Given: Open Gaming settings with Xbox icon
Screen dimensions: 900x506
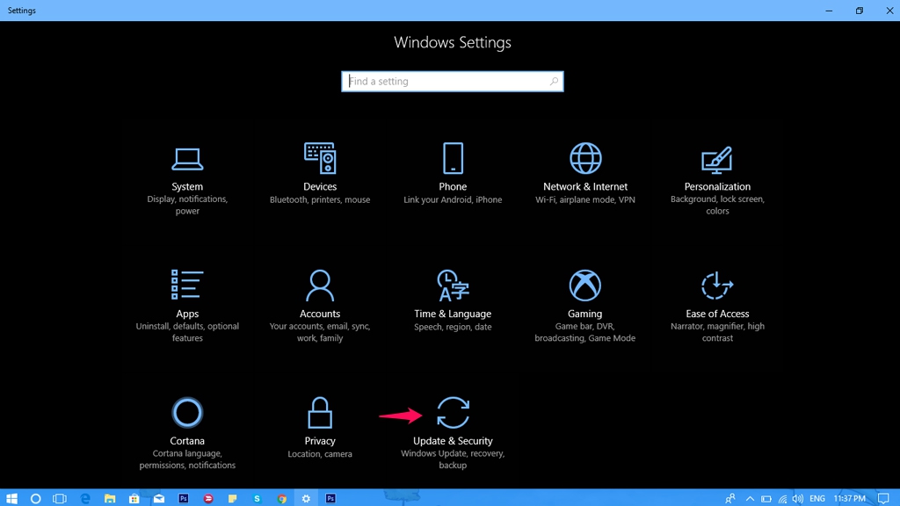Looking at the screenshot, I should click(584, 307).
